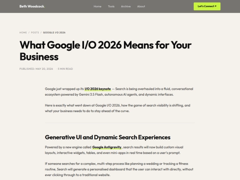Click the article title heading

pos(105,51)
